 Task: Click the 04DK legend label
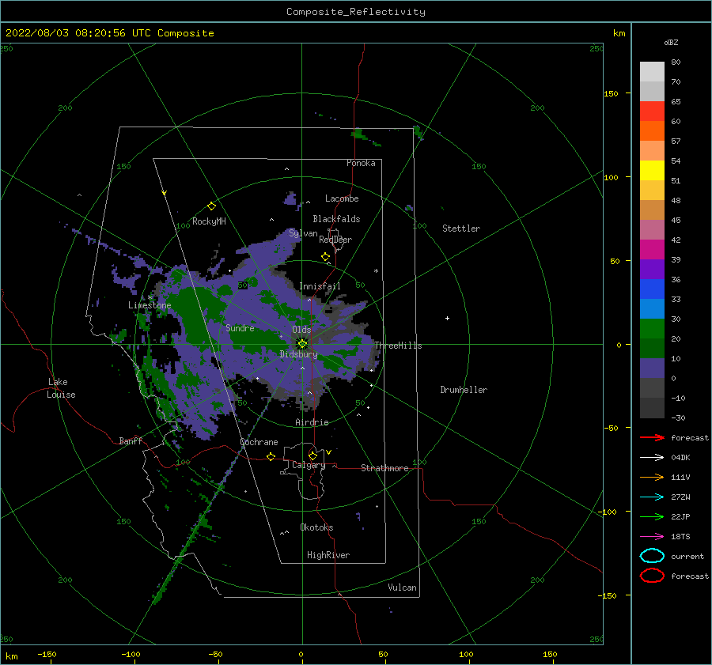click(x=680, y=458)
